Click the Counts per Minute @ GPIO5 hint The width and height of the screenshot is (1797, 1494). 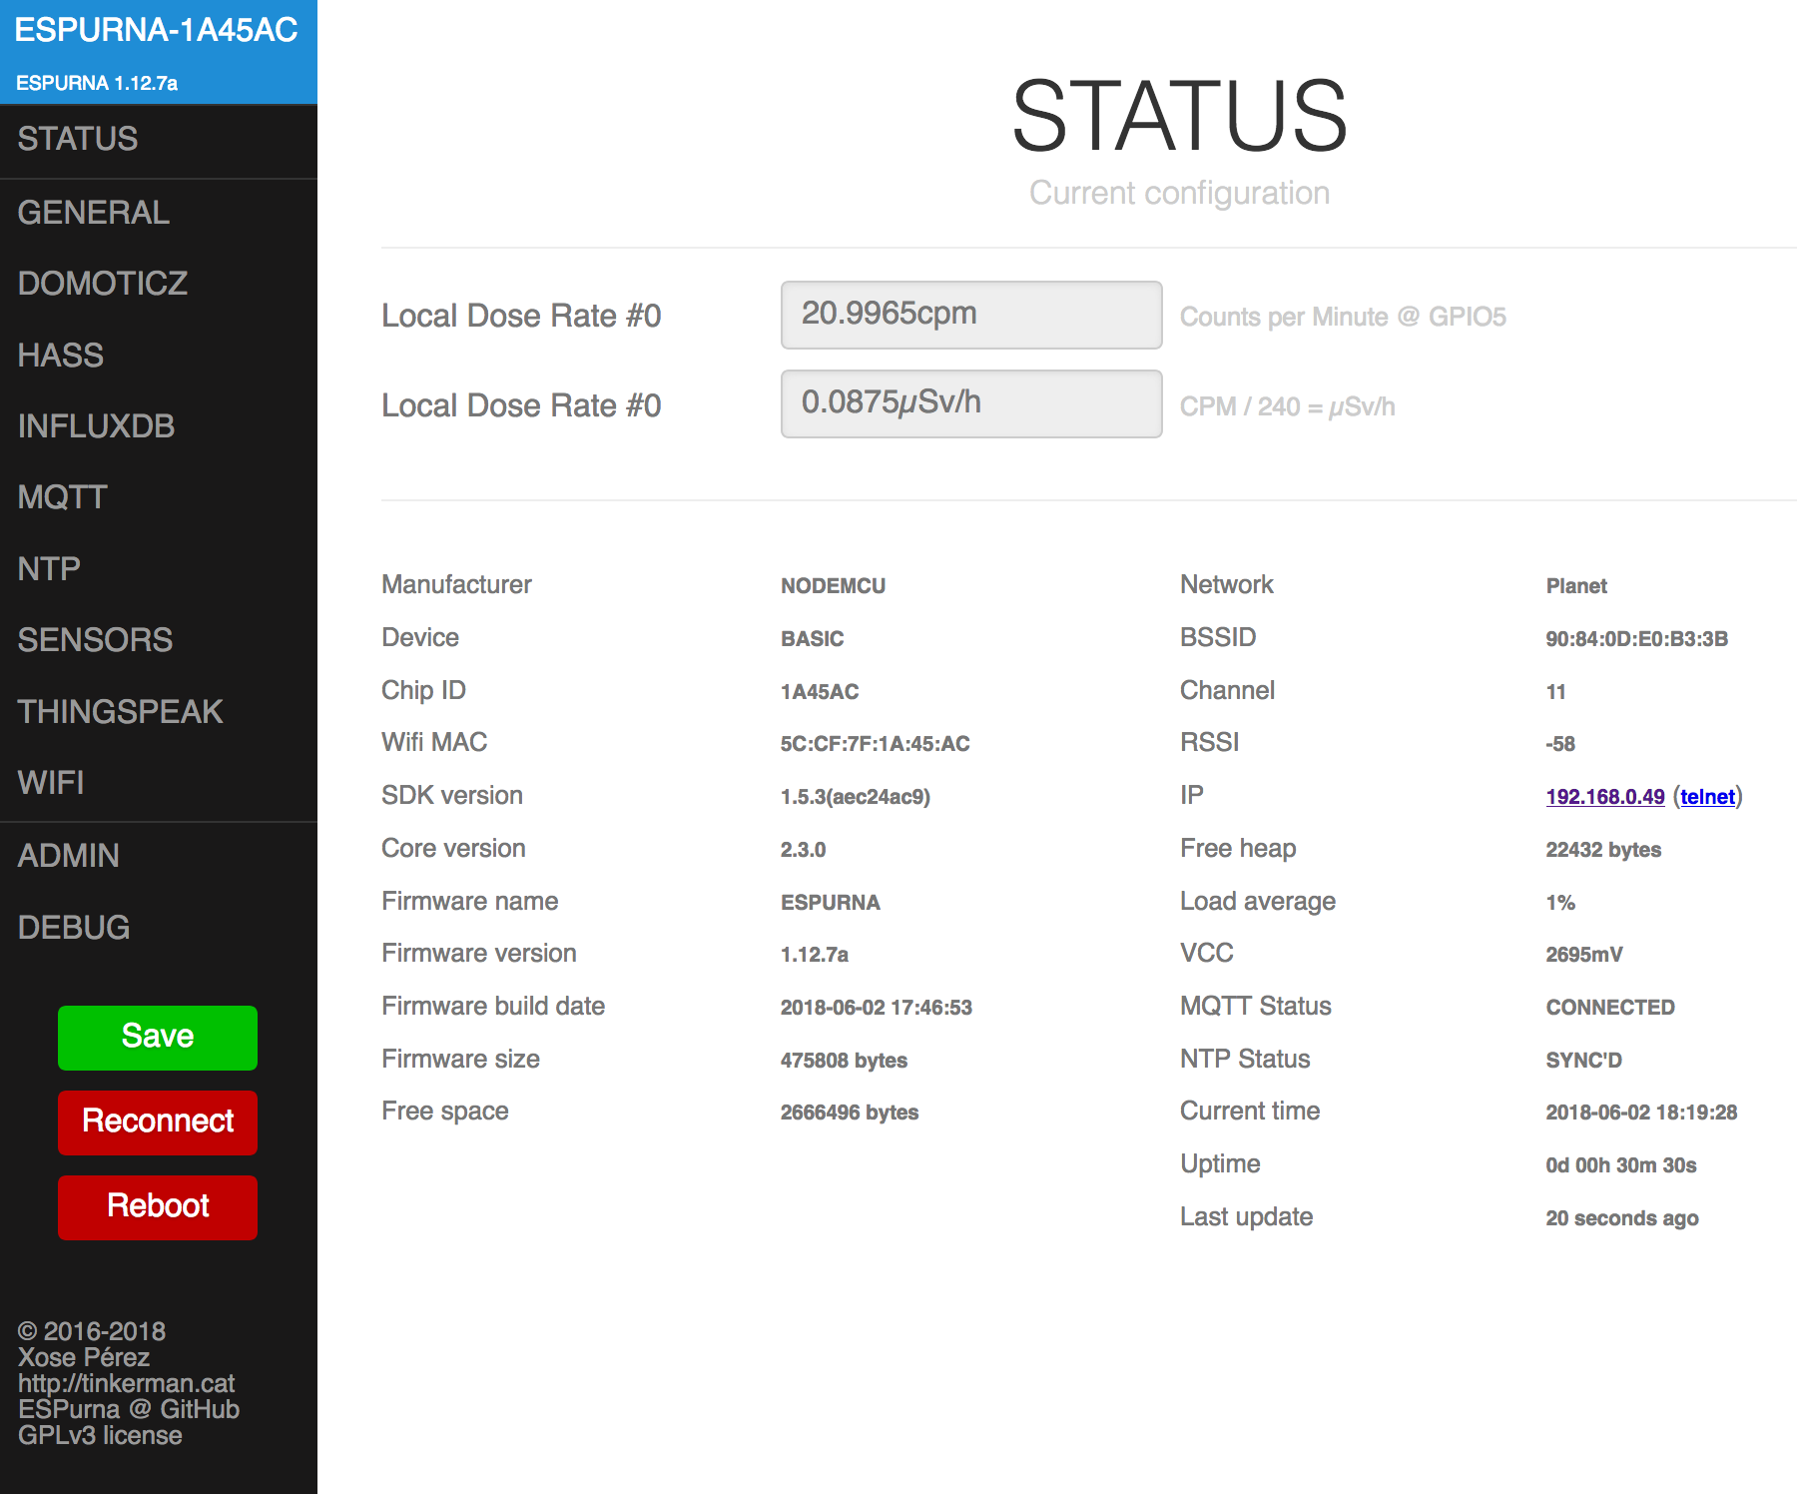click(1343, 318)
